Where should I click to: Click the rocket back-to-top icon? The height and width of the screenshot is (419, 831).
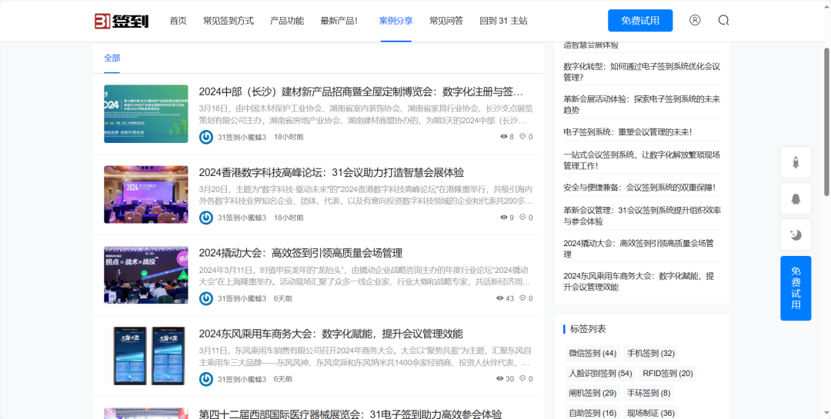pos(796,163)
